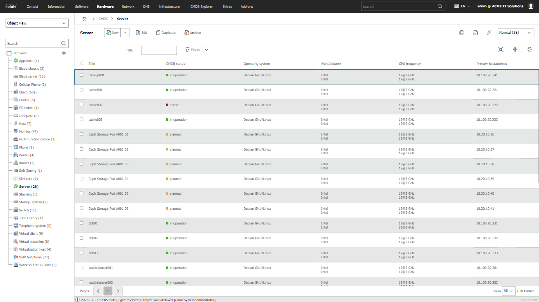Click the print icon in the toolbar
This screenshot has width=539, height=302.
462,33
